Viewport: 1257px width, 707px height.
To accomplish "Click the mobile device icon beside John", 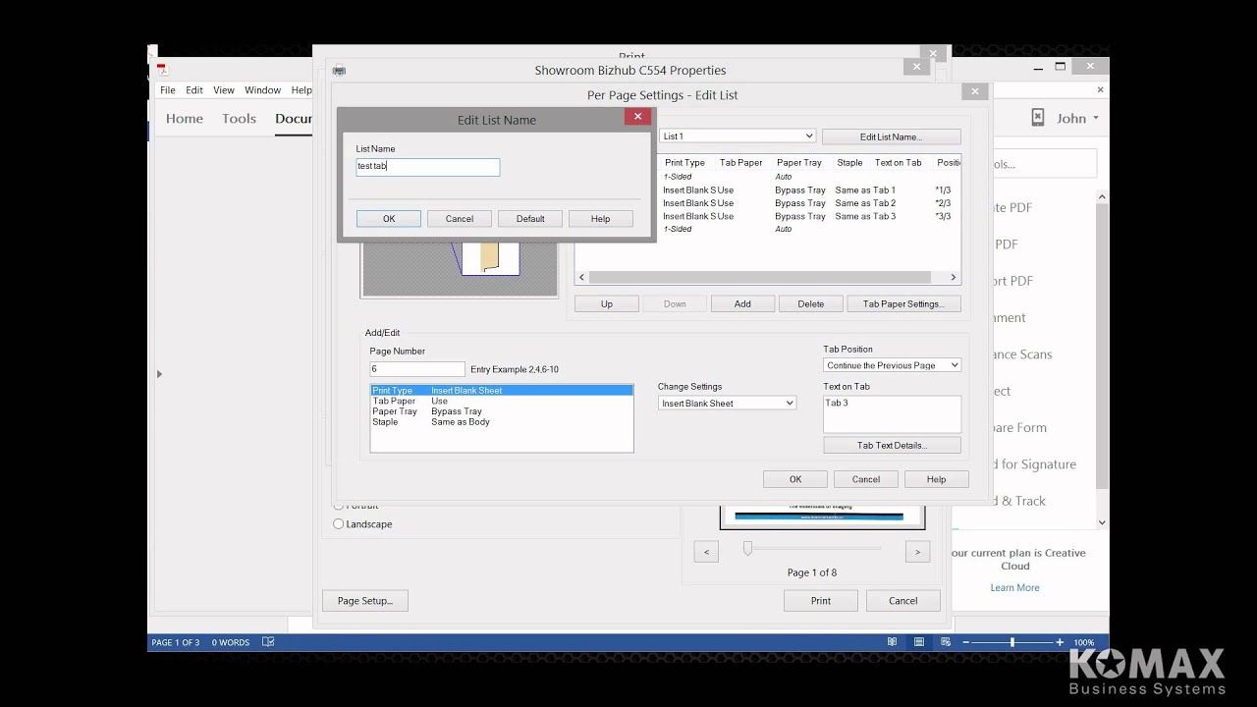I will (1038, 118).
